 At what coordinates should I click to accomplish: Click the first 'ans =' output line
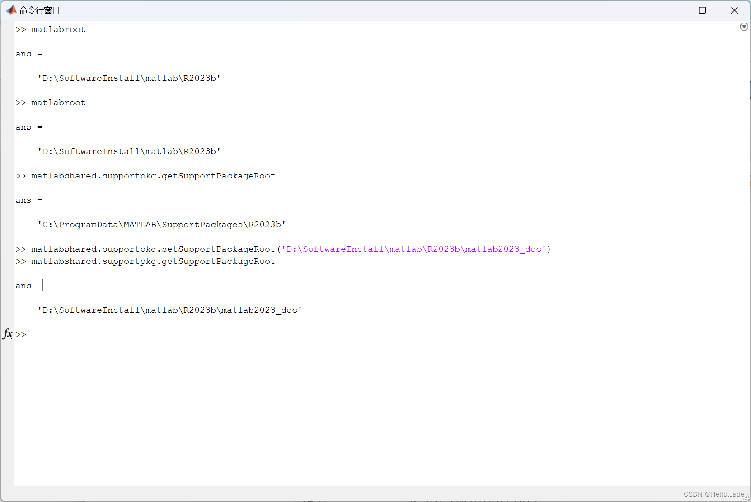coord(29,54)
